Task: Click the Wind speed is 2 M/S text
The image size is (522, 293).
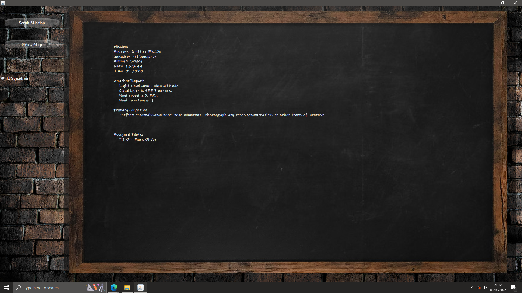Action: [x=138, y=95]
